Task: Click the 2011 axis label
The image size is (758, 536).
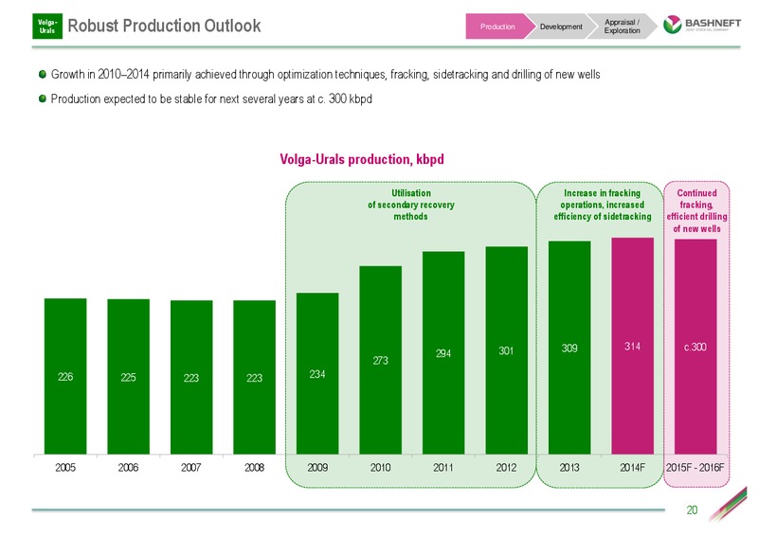Action: coord(443,468)
